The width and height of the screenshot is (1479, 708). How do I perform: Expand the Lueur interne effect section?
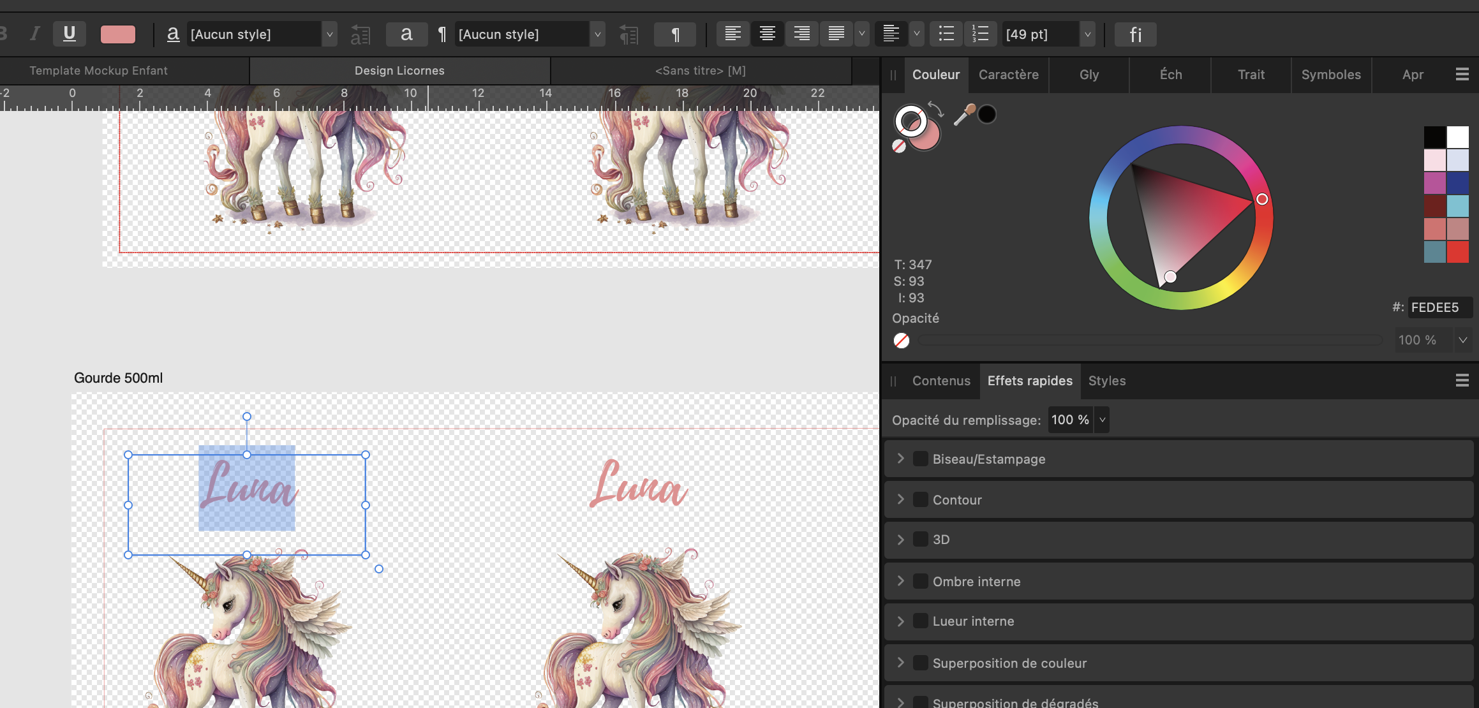(x=900, y=621)
